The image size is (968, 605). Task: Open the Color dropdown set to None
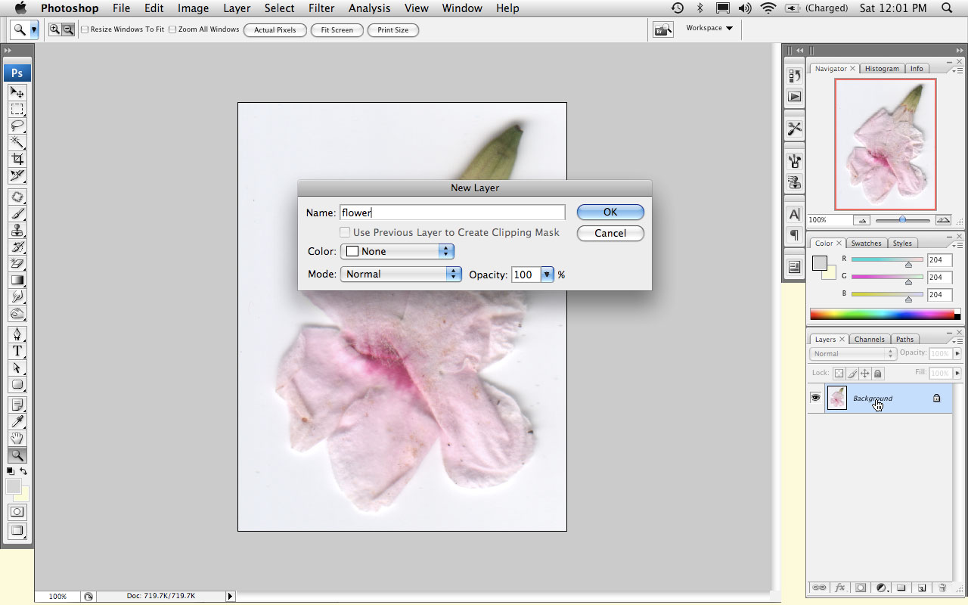click(397, 251)
